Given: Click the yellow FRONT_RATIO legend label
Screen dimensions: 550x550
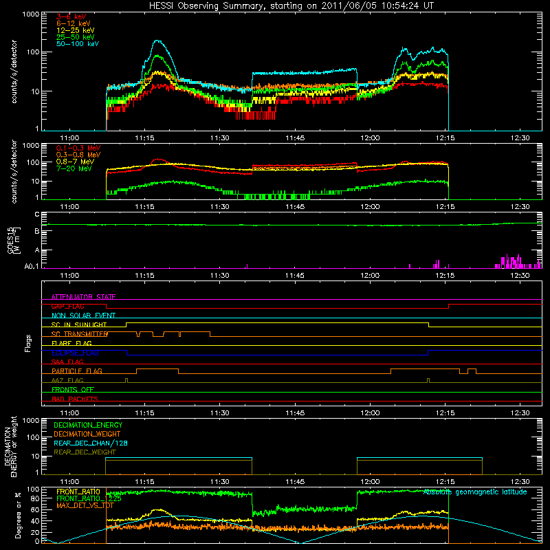Looking at the screenshot, I should click(78, 492).
